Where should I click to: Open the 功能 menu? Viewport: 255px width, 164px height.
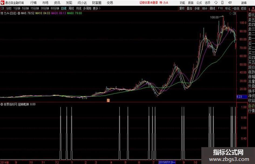tap(182, 3)
